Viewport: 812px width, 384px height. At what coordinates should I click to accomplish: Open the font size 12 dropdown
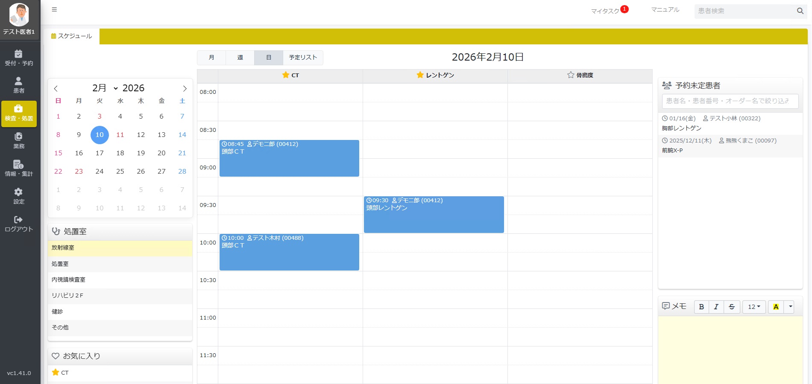click(x=754, y=307)
